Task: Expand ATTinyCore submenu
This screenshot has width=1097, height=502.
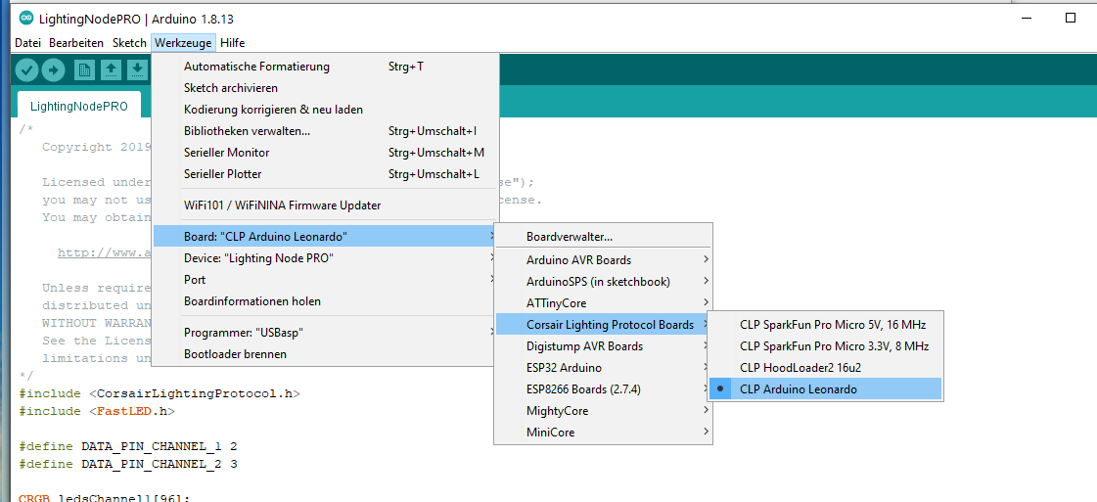Action: click(603, 303)
